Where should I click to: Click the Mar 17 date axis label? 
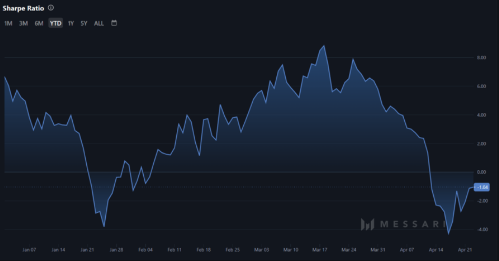[320, 250]
